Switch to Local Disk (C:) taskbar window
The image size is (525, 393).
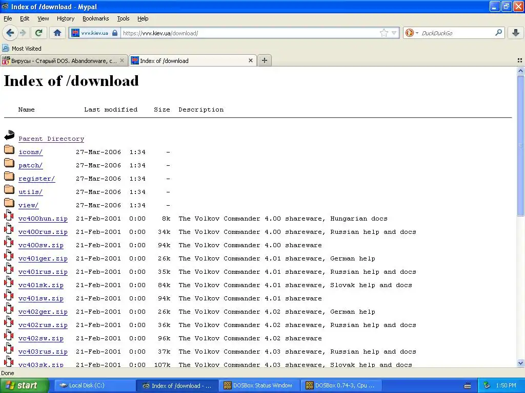(95, 385)
